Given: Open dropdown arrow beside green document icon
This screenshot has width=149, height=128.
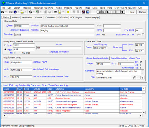Looking at the screenshot, I should coord(41,12).
